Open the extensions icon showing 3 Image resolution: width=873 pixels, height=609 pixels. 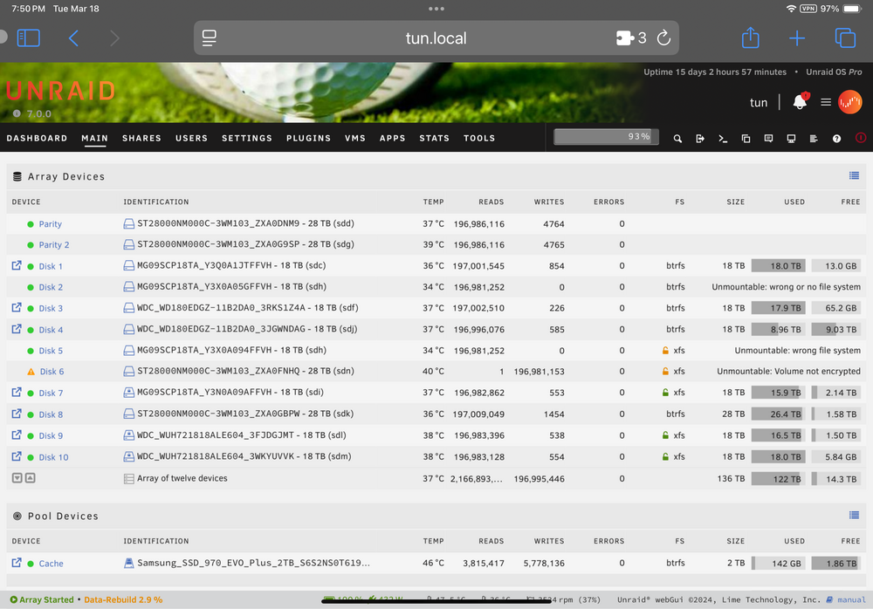click(631, 38)
